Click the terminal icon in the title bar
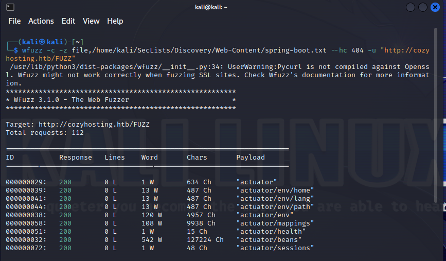446x261 pixels. 10,7
